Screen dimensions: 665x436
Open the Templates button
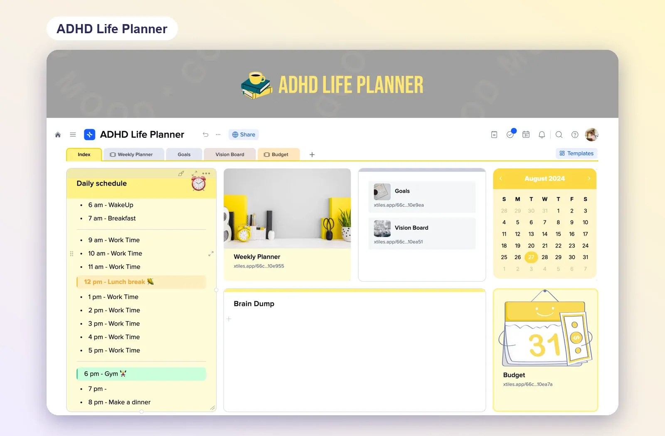576,153
